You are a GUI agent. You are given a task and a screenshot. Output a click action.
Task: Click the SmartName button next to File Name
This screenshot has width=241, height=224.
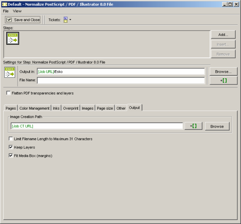point(223,80)
